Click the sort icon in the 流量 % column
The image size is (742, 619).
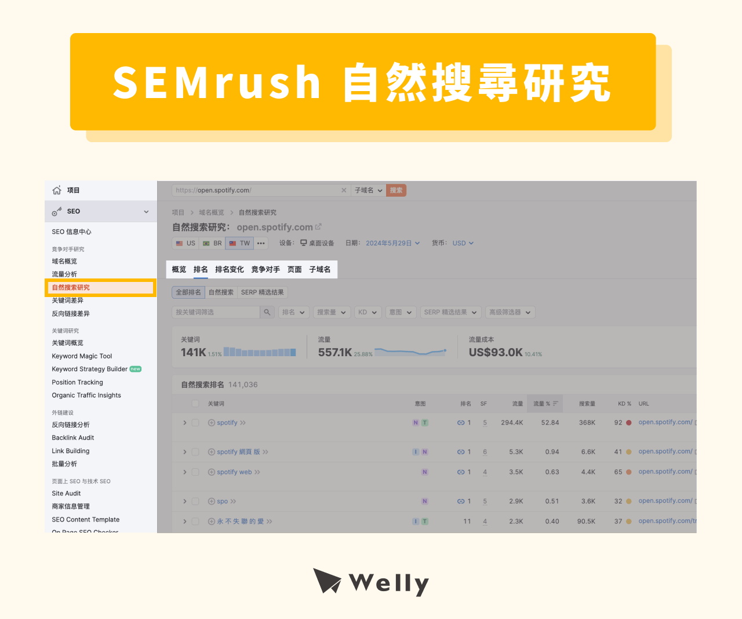pos(555,404)
